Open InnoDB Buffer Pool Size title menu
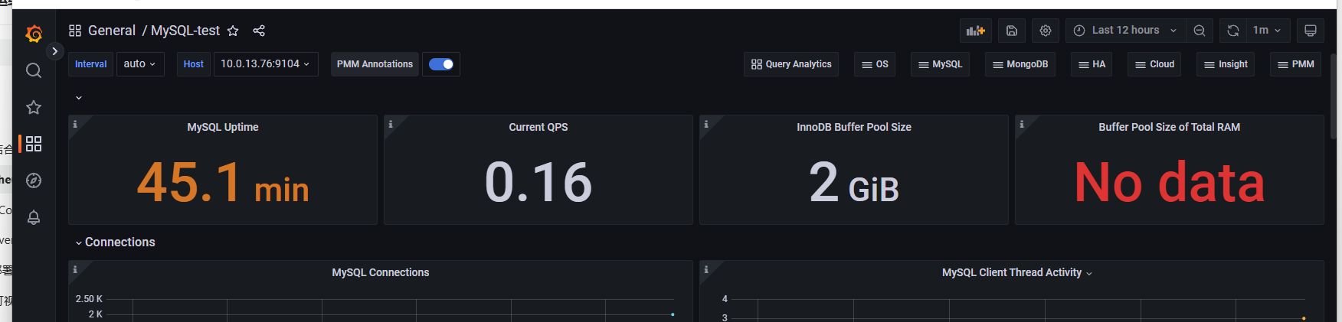1342x322 pixels. click(x=854, y=127)
